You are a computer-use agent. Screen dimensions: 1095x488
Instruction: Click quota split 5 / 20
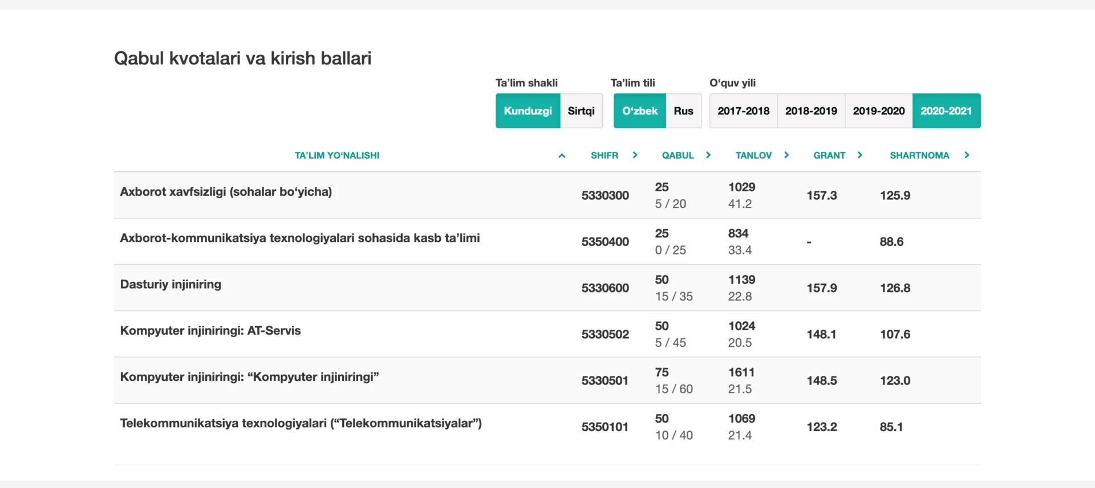tap(670, 204)
